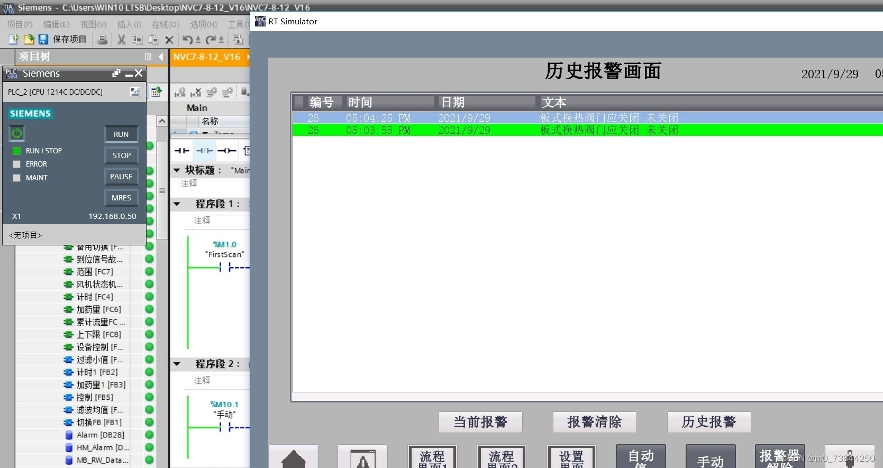Image resolution: width=883 pixels, height=468 pixels.
Task: Select 计时 [FC4] in project tree
Action: (x=95, y=297)
